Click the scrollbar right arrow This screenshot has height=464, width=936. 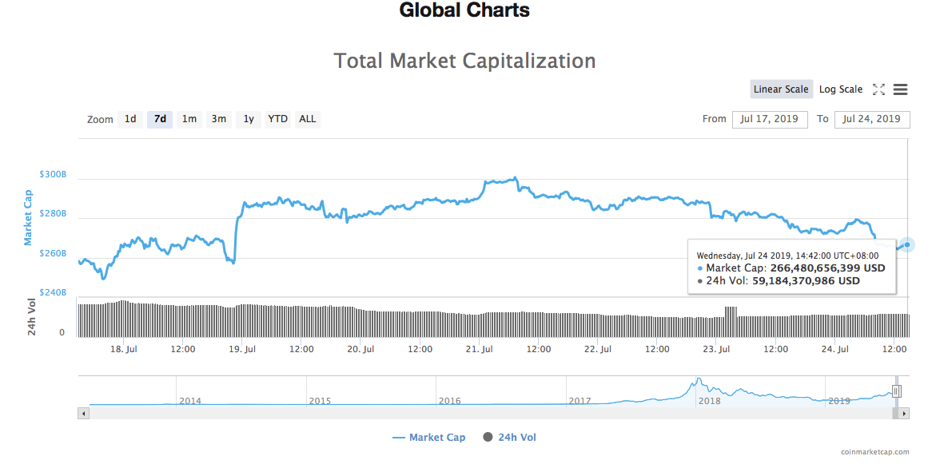[904, 414]
